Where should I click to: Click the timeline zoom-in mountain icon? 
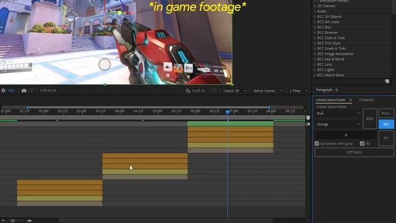29,221
